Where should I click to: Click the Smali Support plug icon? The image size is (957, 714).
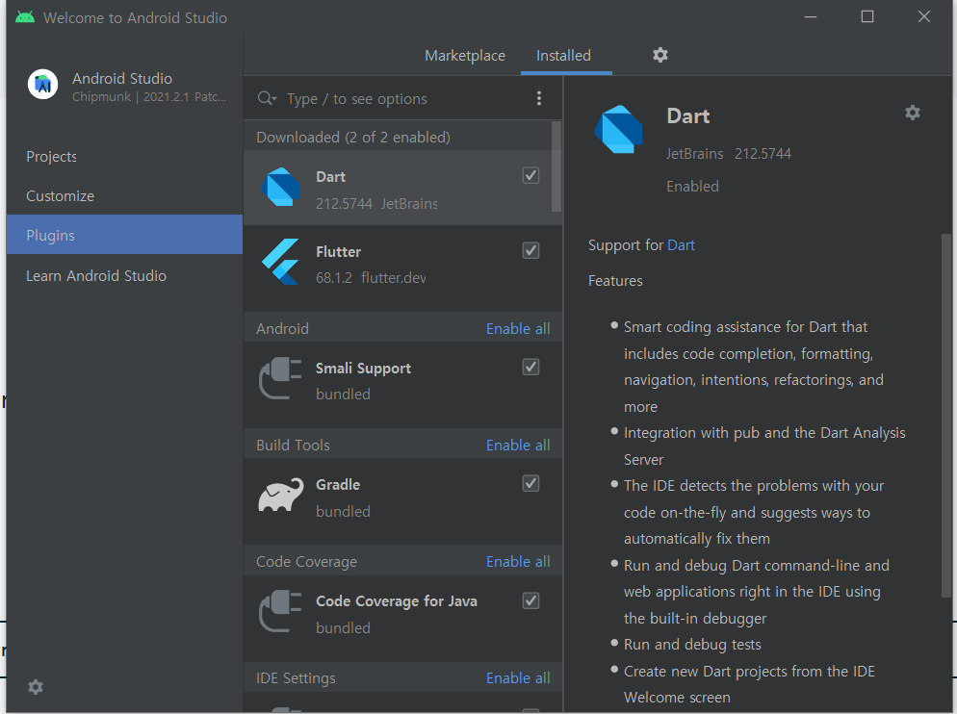point(281,378)
